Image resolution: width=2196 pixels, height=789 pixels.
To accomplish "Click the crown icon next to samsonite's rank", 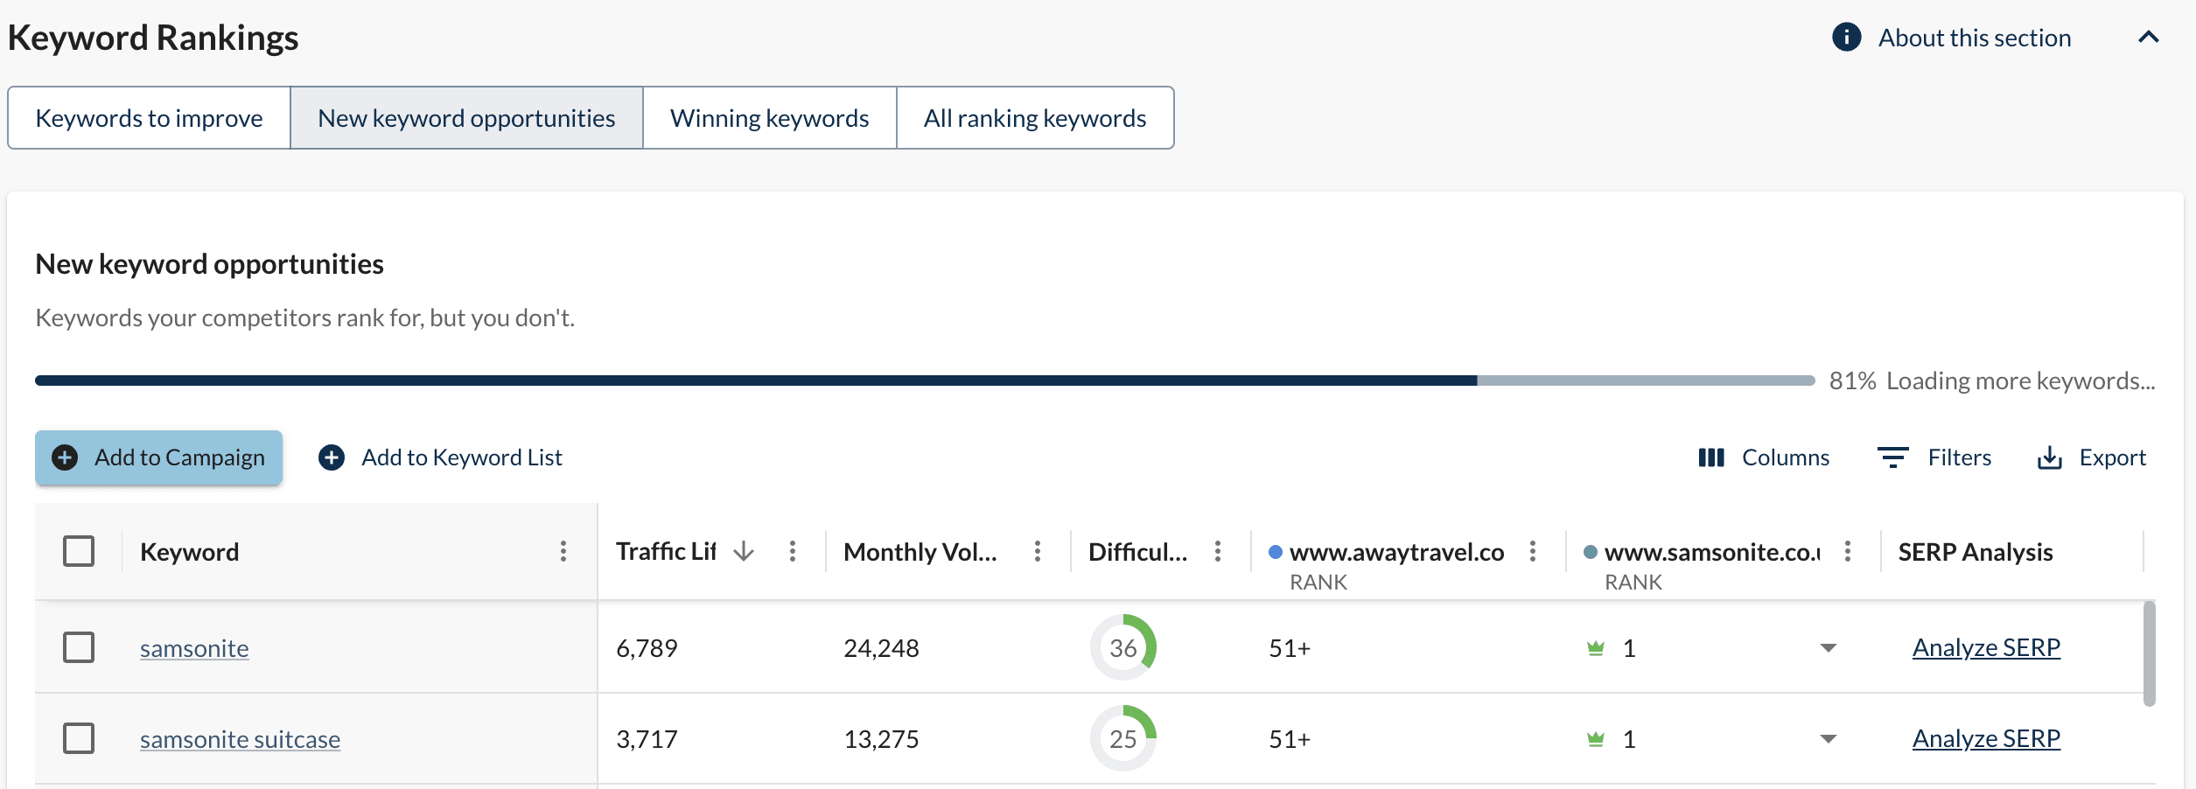I will coord(1596,647).
